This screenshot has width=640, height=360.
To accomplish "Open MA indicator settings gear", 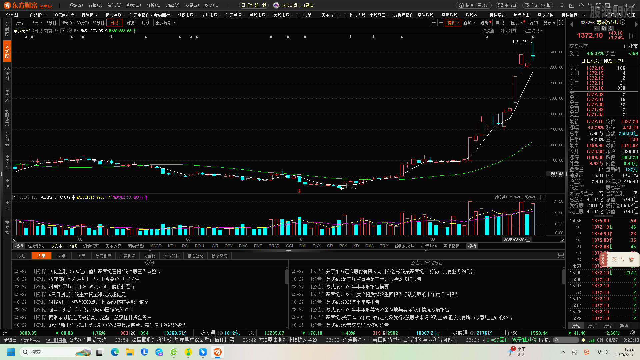I will tap(70, 31).
